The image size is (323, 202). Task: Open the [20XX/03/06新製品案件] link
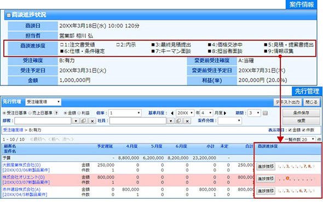coord(26,170)
